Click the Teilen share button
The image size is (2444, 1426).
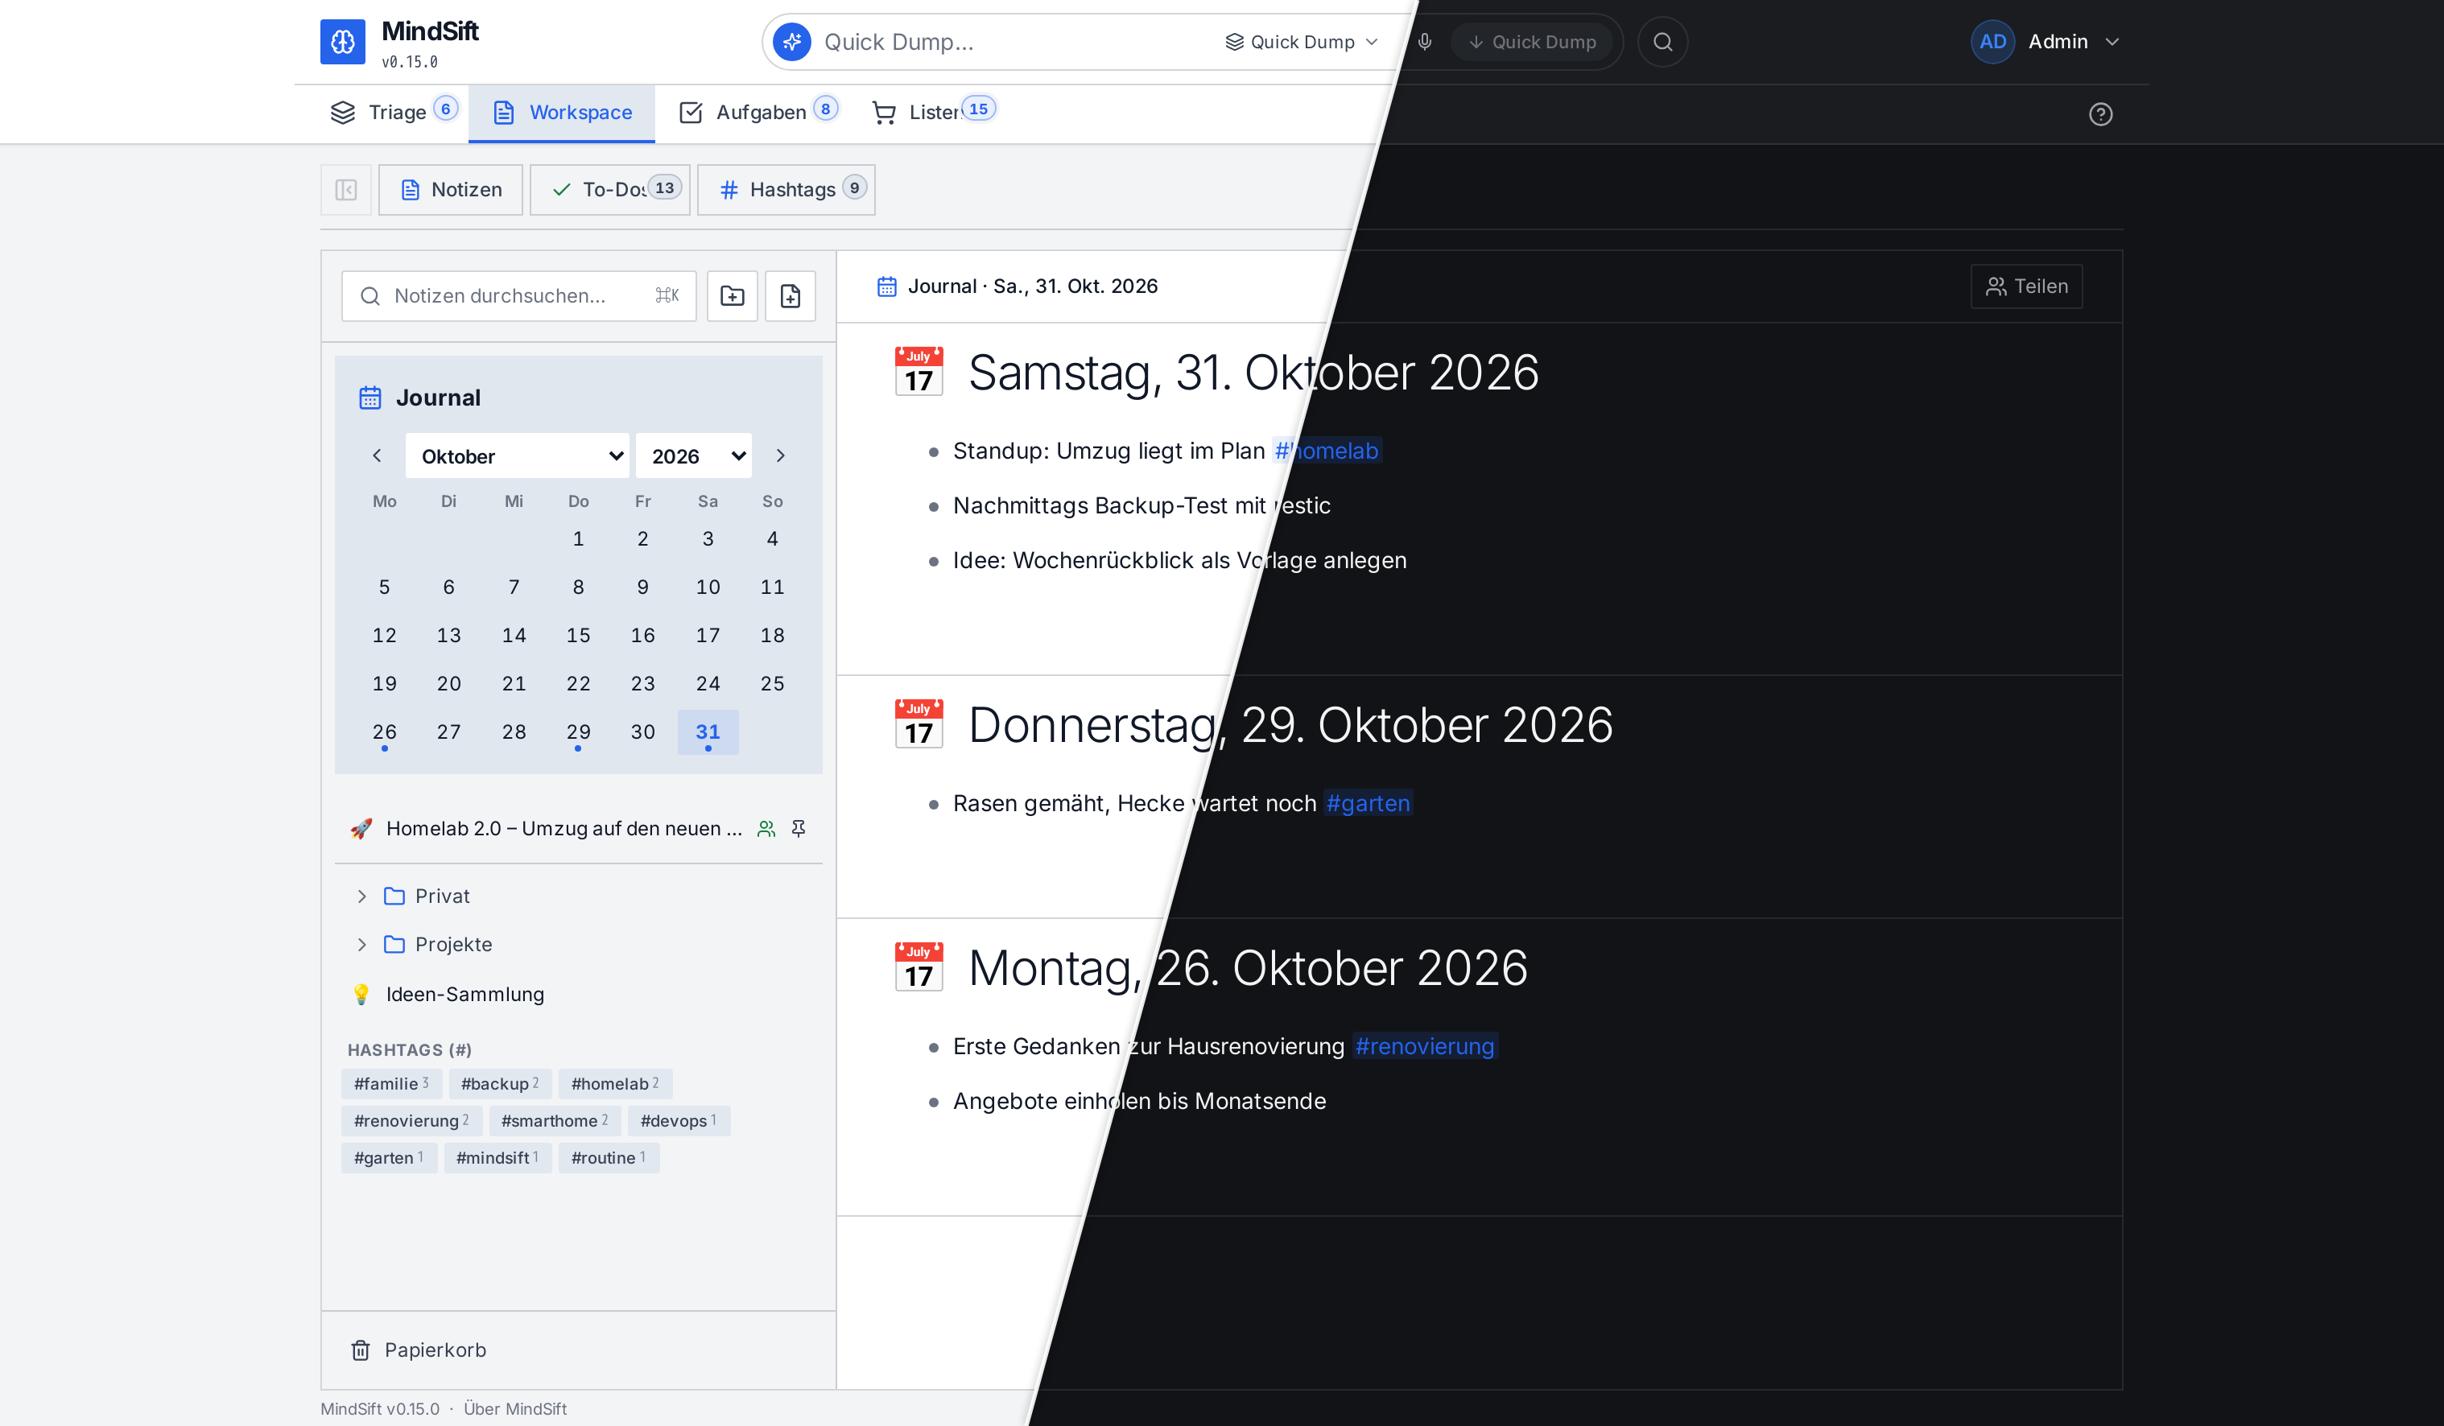click(x=2026, y=286)
